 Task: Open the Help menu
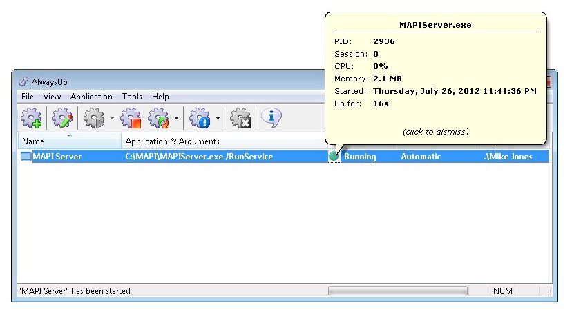160,97
